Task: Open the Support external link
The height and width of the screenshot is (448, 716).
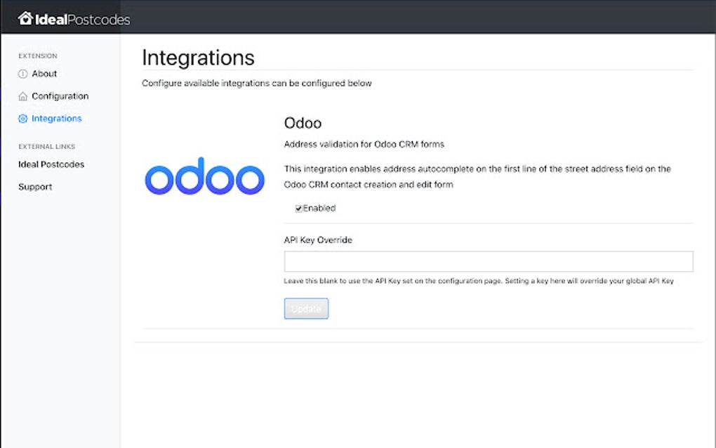Action: [x=35, y=187]
